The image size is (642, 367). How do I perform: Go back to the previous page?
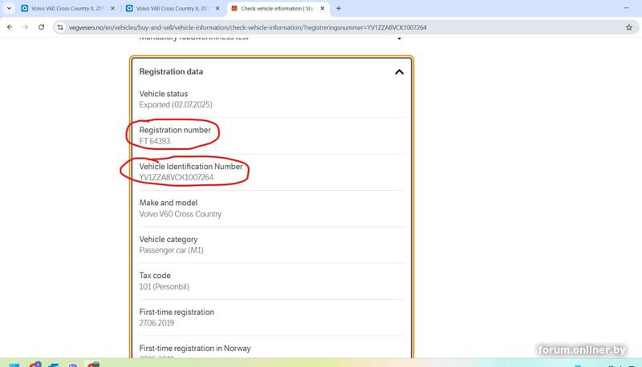click(x=10, y=27)
